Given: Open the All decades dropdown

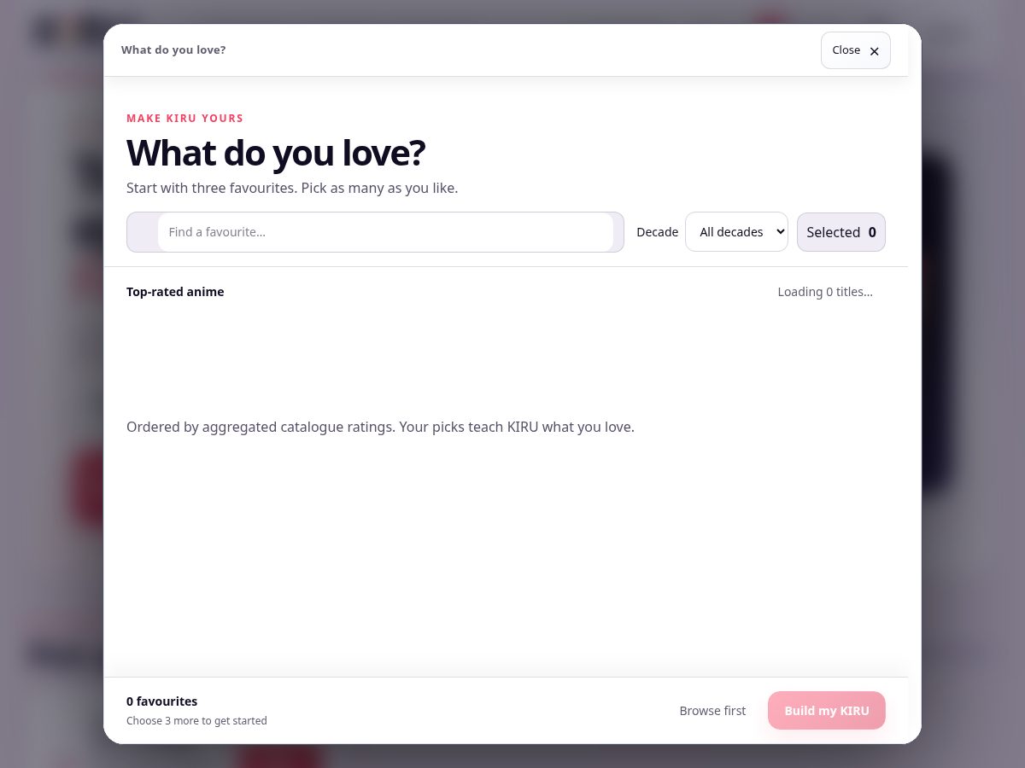Looking at the screenshot, I should click(736, 232).
